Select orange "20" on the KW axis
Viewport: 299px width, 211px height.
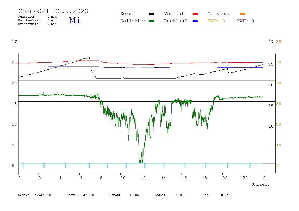coord(279,124)
